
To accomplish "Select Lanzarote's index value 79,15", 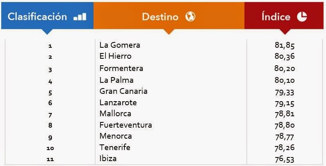I will click(285, 103).
